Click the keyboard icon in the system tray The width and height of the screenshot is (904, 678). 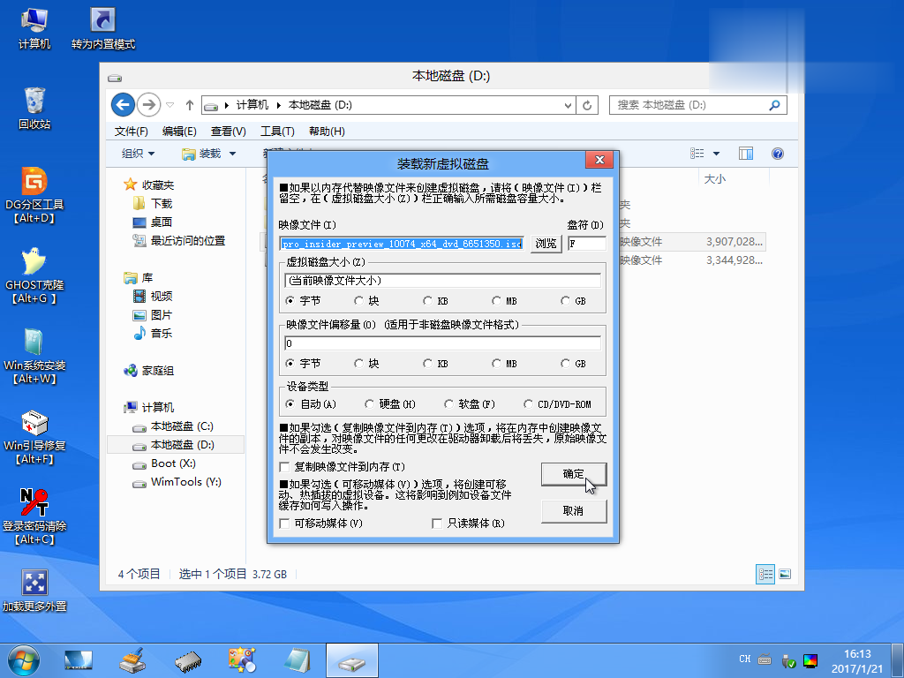coord(765,659)
